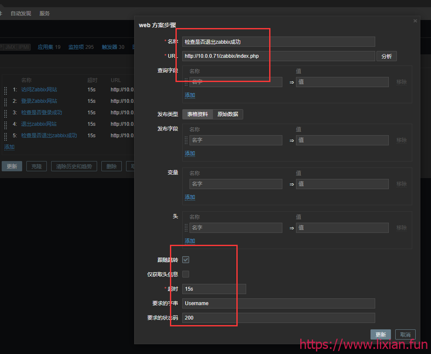Viewport: 431px width, 354px height.
Task: Grab the drag handle of post field row
Action: (186, 140)
